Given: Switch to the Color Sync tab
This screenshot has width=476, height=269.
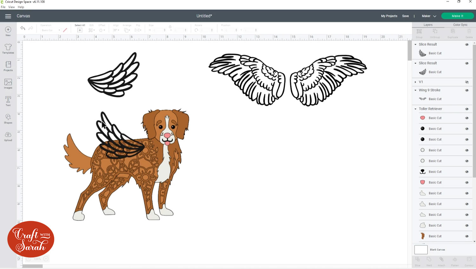Looking at the screenshot, I should click(460, 25).
